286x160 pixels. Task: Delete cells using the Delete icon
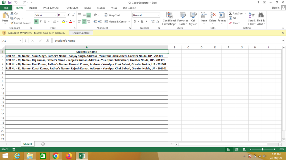213,15
